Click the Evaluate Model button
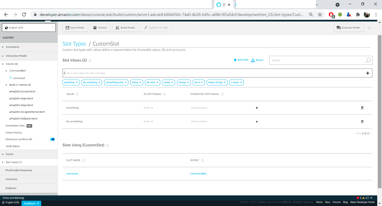This screenshot has width=382, height=206. click(x=349, y=28)
